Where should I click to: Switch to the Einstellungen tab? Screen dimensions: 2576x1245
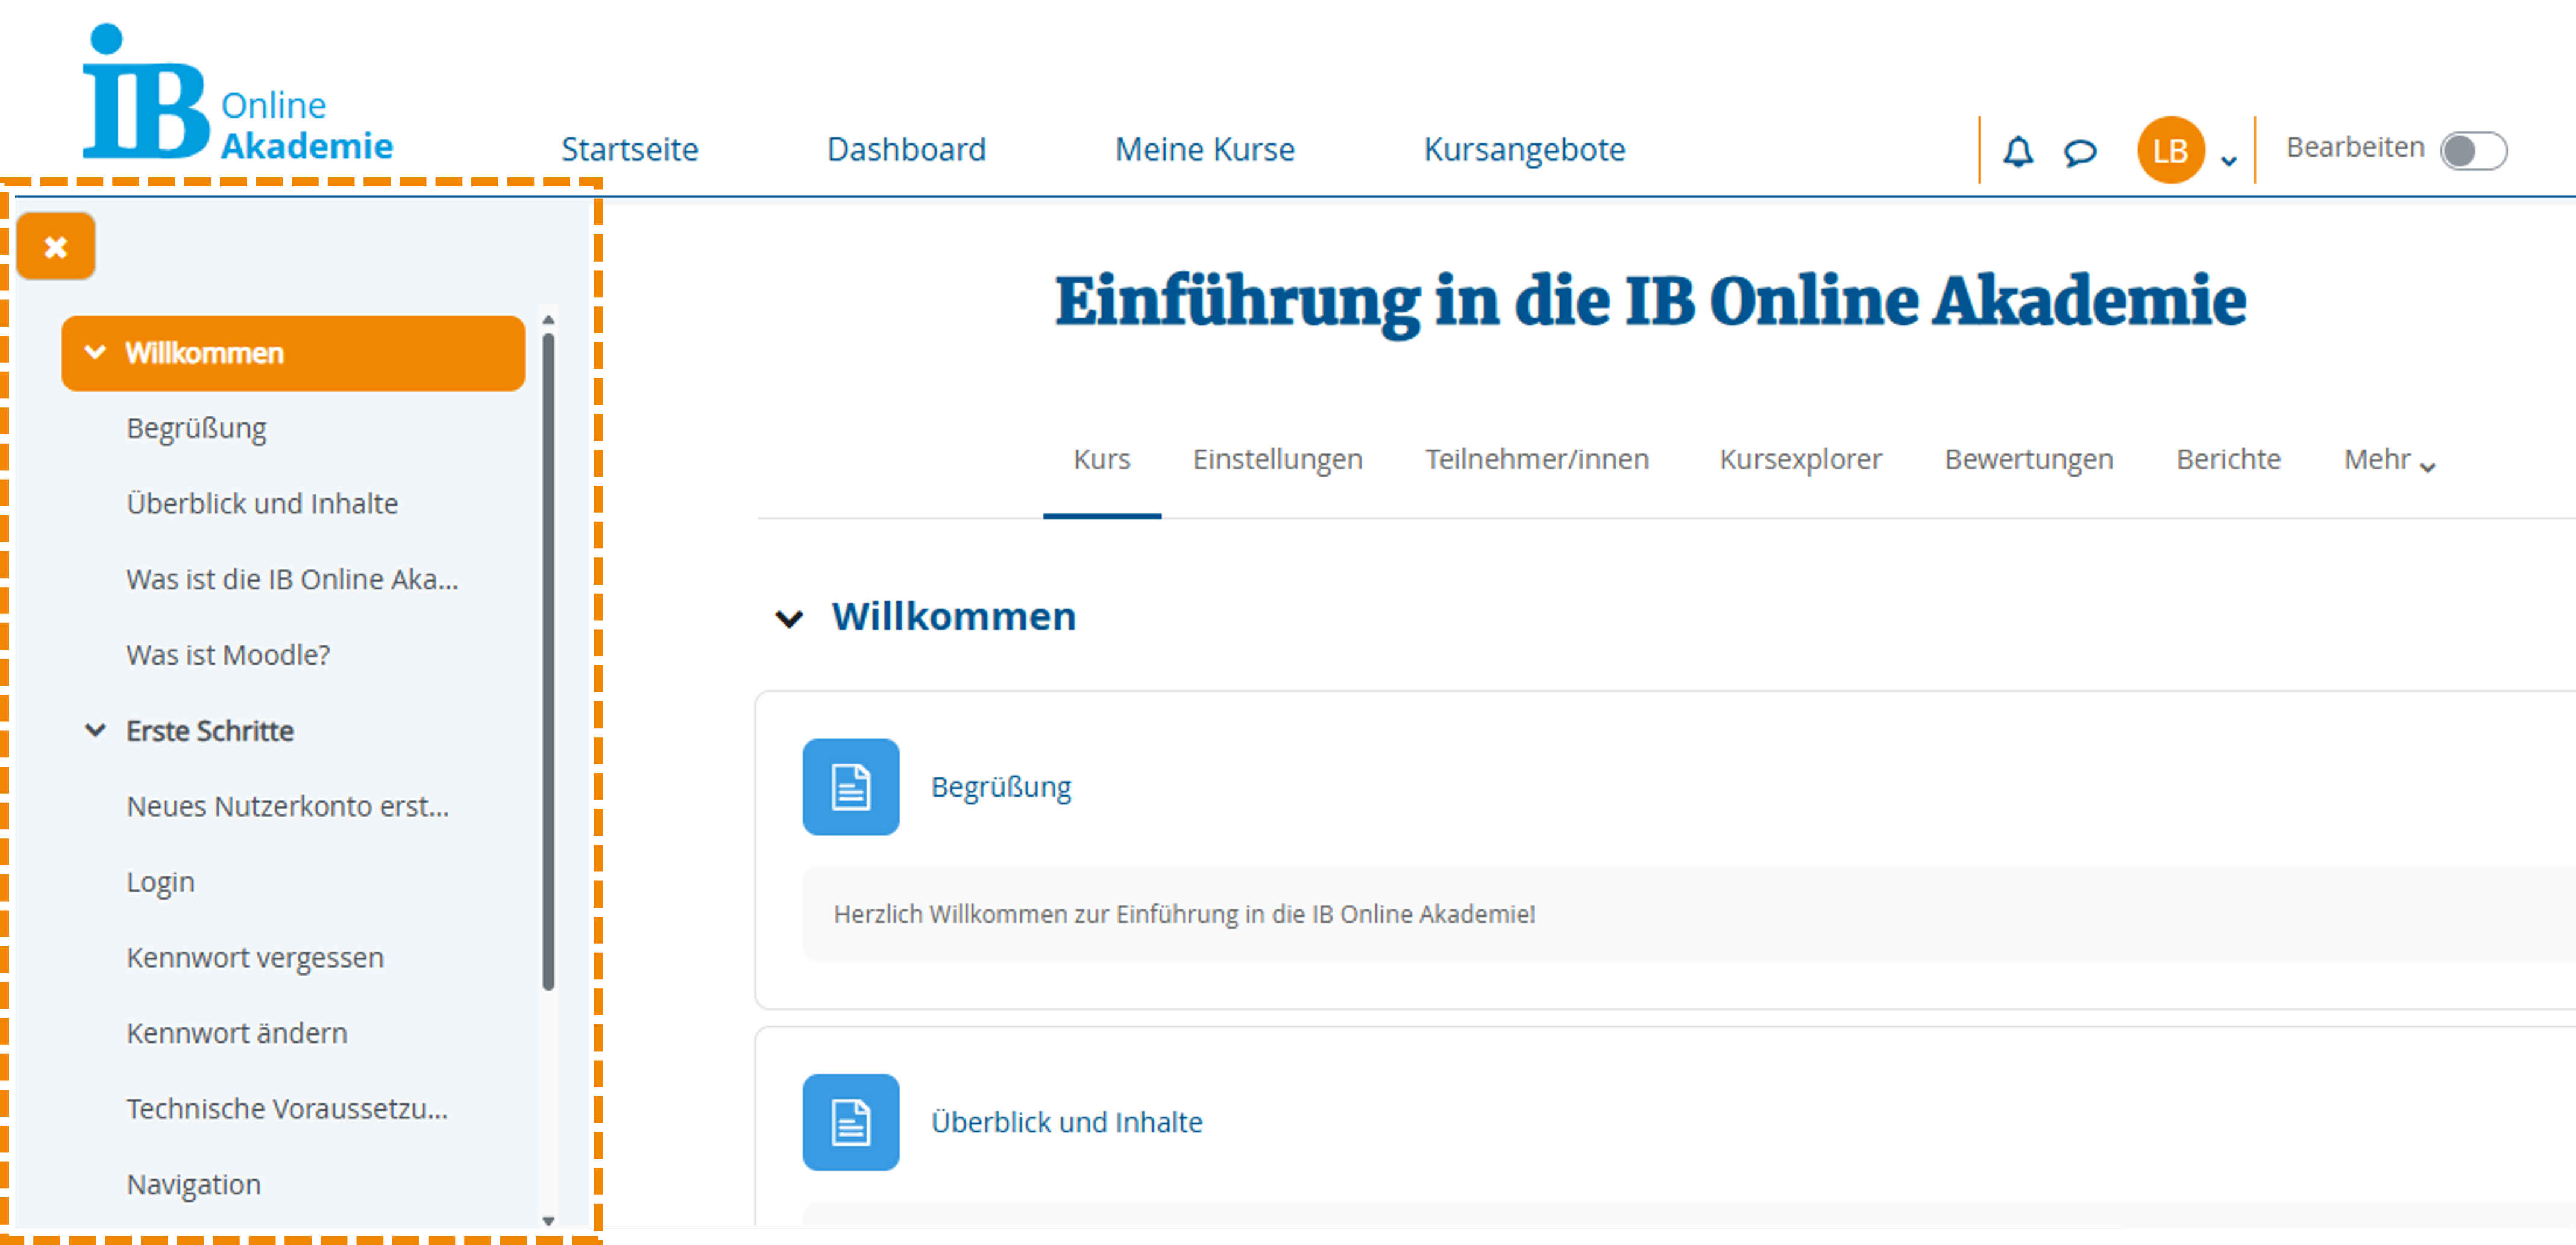click(1277, 460)
